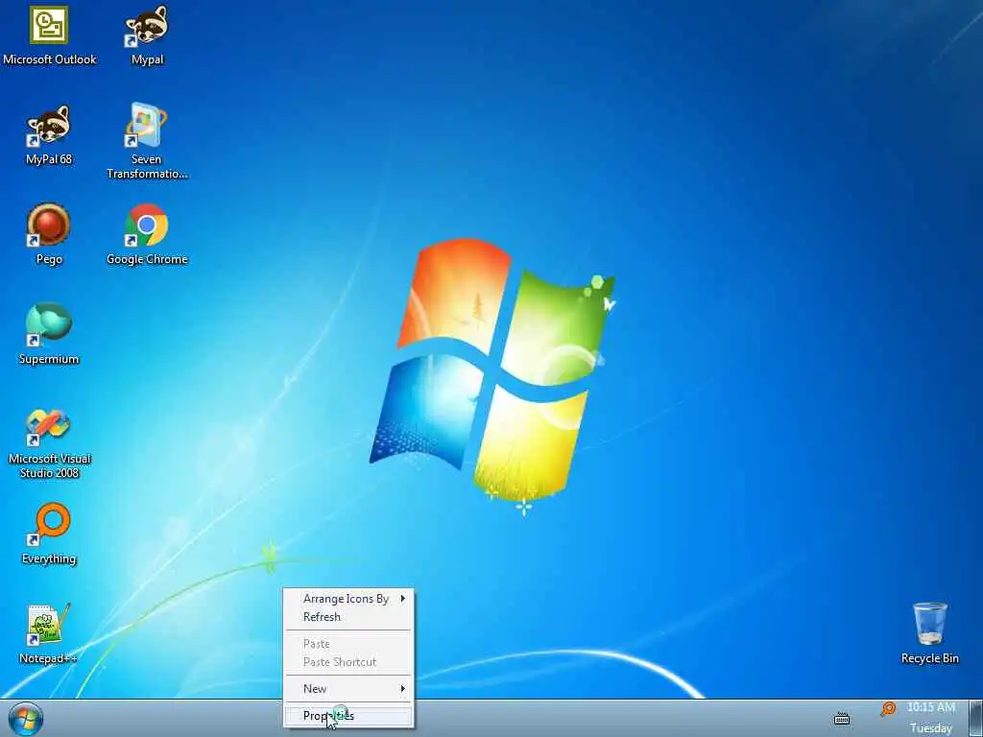Expand the Arrange Icons By submenu
This screenshot has height=737, width=983.
coord(348,599)
